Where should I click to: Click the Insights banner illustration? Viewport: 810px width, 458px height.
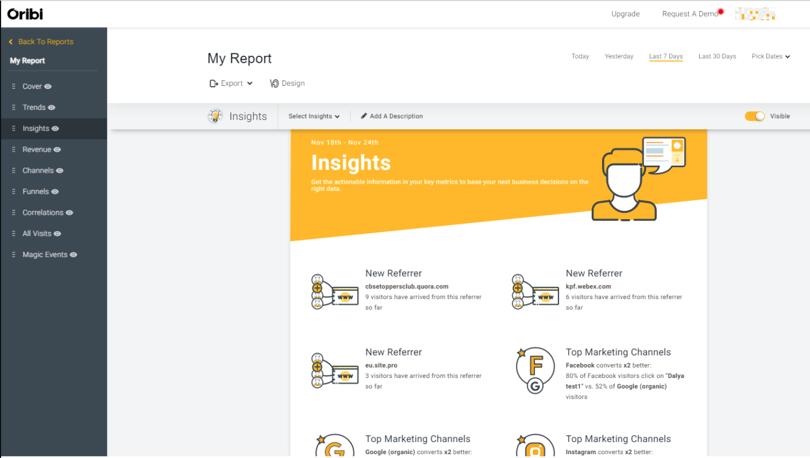coord(639,179)
